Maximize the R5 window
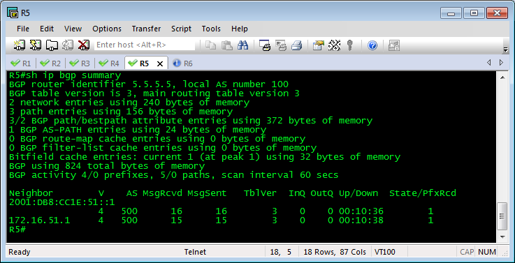The width and height of the screenshot is (515, 263). (474, 13)
